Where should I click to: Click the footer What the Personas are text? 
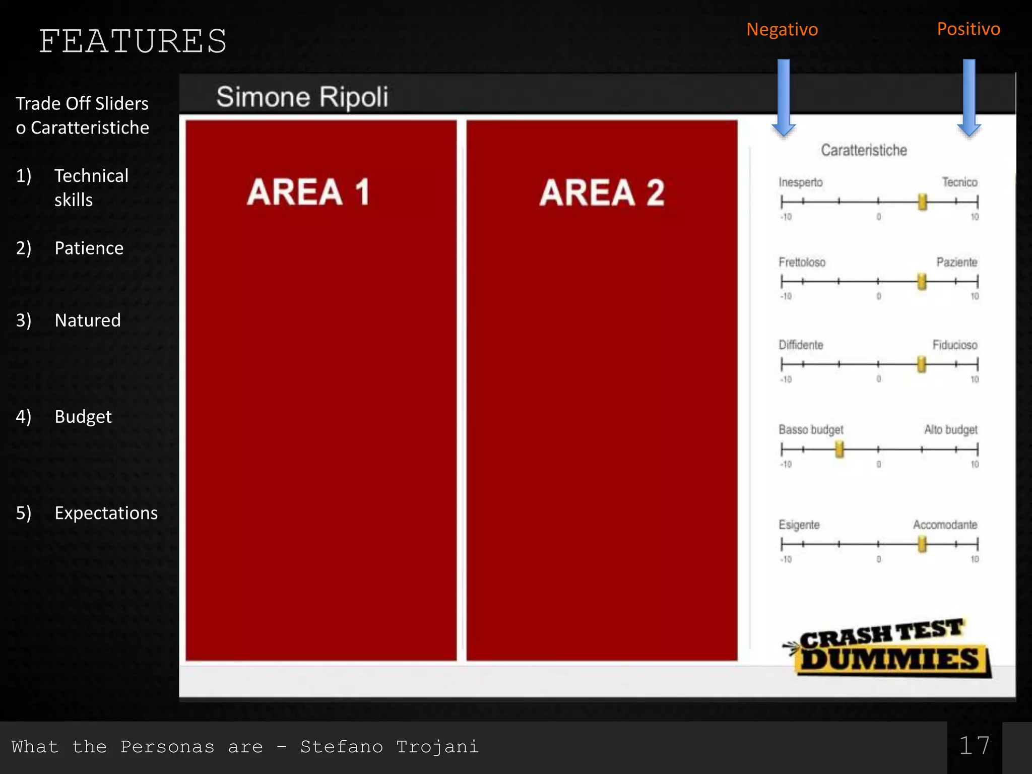click(245, 746)
